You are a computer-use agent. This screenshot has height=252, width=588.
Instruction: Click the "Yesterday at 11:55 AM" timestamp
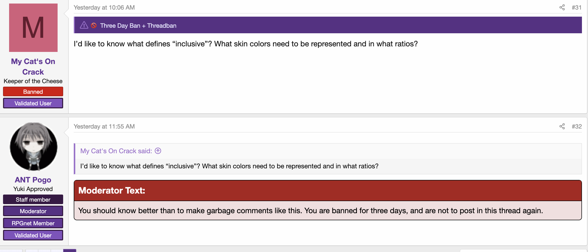coord(104,127)
